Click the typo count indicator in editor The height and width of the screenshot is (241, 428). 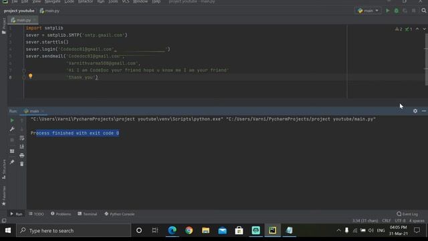tap(409, 29)
